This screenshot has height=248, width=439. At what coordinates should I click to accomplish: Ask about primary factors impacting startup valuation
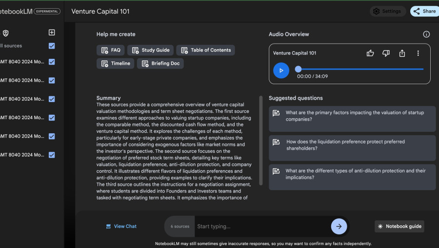point(352,119)
